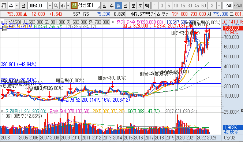Select the 30 interval button
This screenshot has width=243, height=142.
tap(190, 6)
